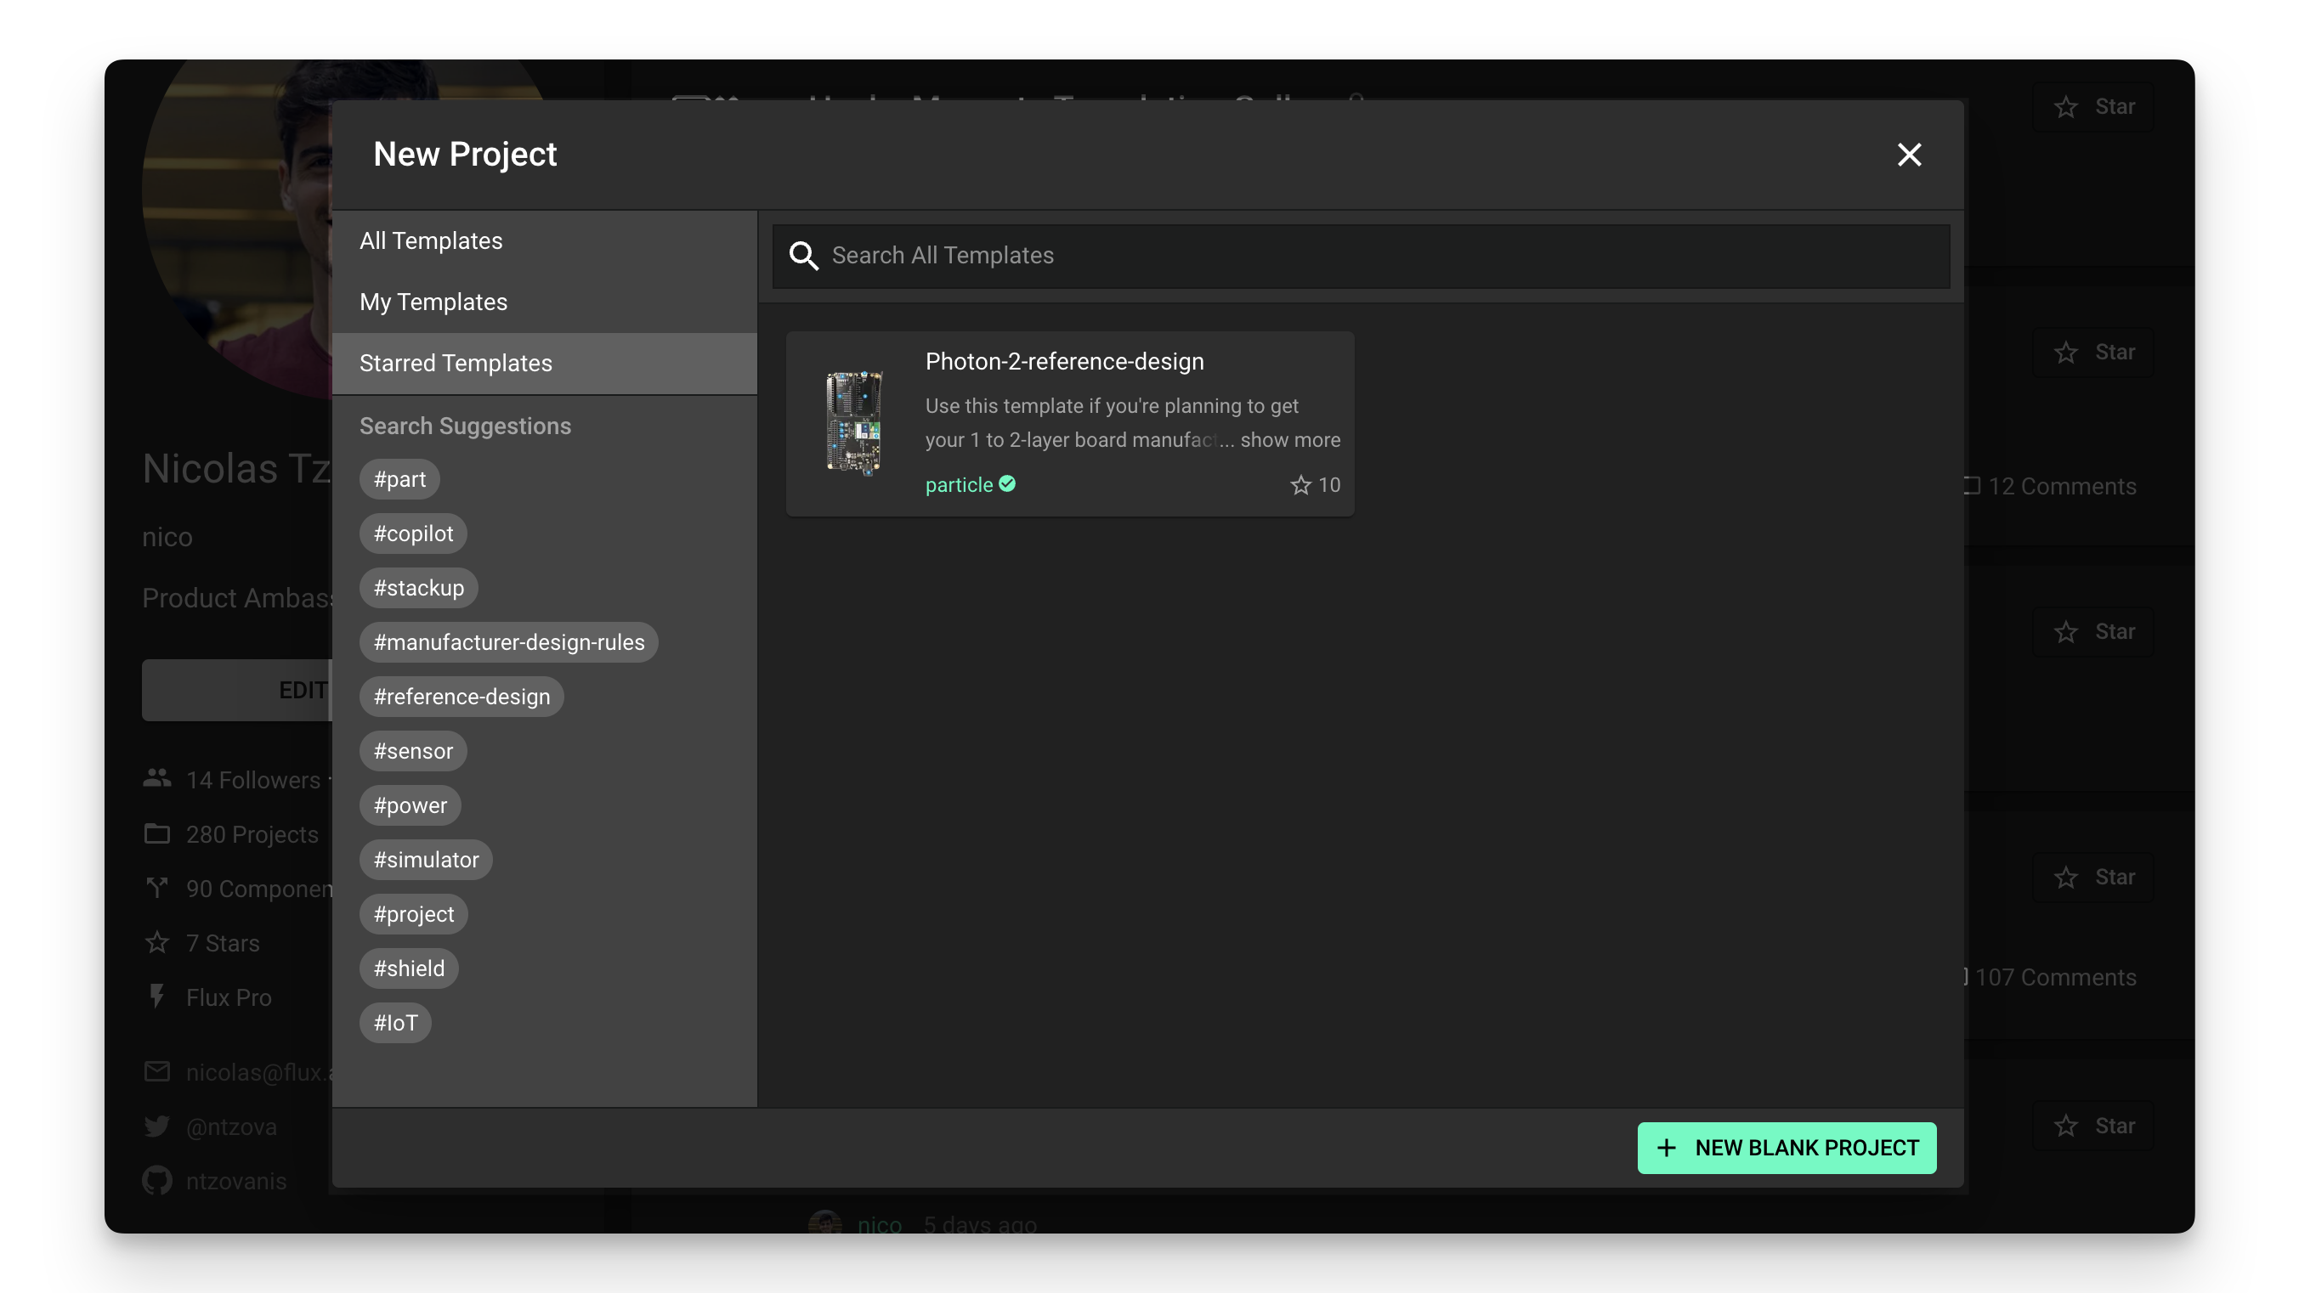
Task: Choose the #part search suggestion
Action: coord(399,479)
